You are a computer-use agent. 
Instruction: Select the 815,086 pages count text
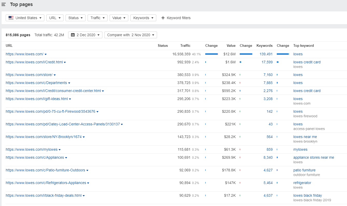18,35
